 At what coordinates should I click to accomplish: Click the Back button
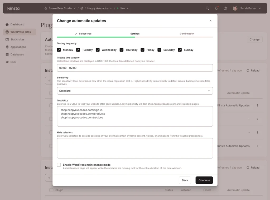[x=185, y=180]
